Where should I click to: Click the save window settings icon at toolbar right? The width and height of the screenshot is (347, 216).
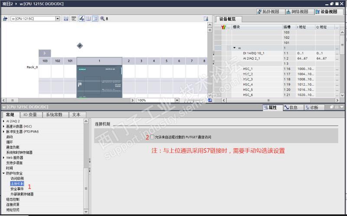(x=206, y=19)
